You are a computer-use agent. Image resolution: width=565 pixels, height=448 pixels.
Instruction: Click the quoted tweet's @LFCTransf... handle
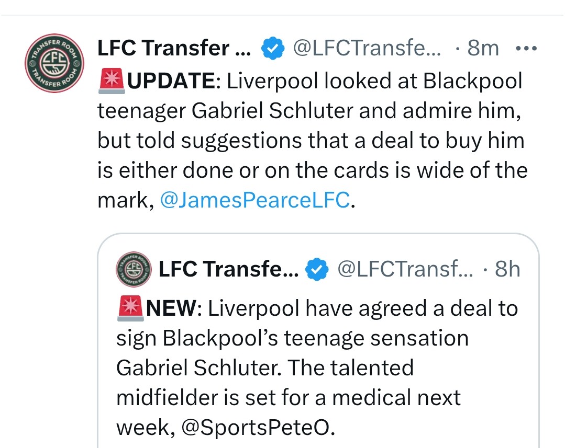405,269
